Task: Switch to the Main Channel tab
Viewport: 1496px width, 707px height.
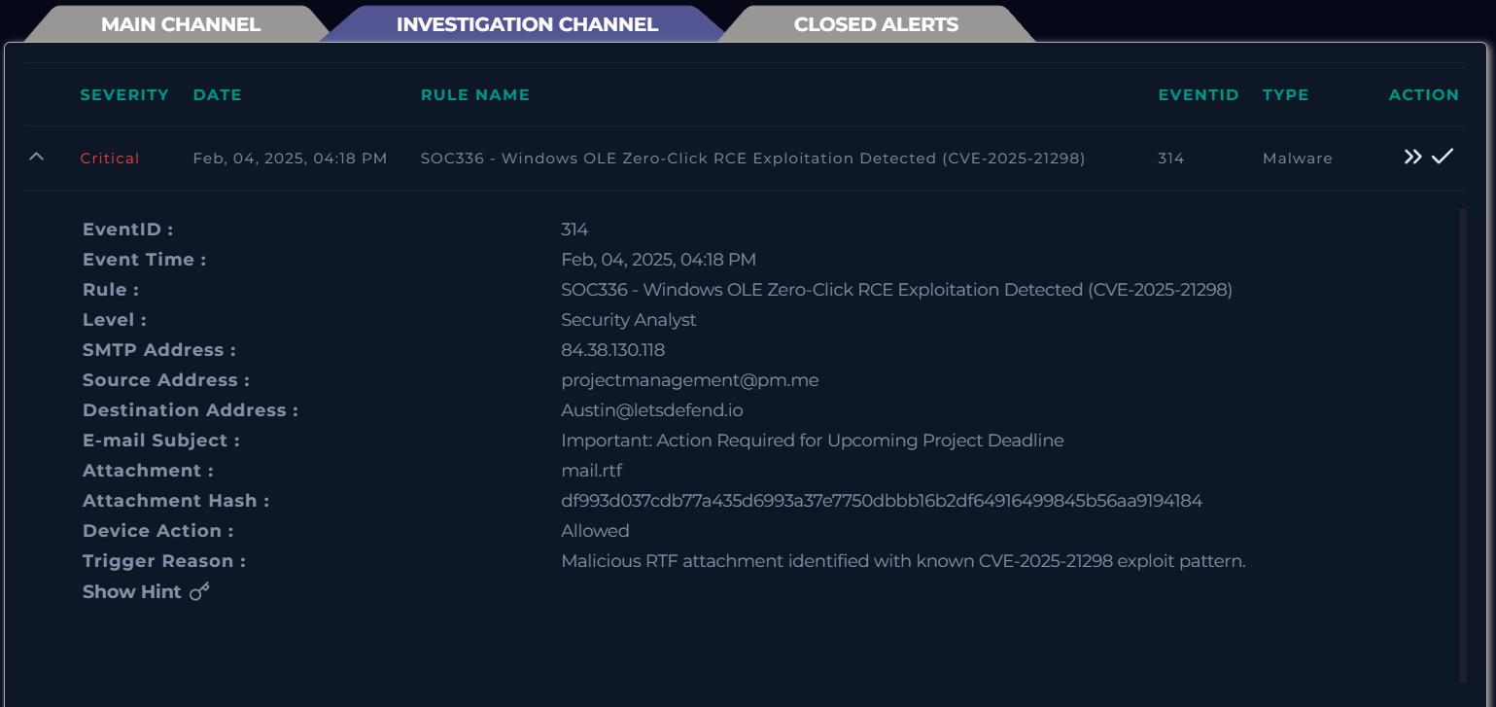Action: pos(181,24)
